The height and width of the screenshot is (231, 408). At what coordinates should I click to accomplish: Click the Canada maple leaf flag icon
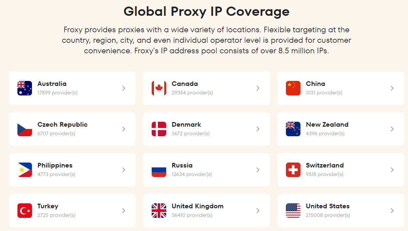[159, 88]
